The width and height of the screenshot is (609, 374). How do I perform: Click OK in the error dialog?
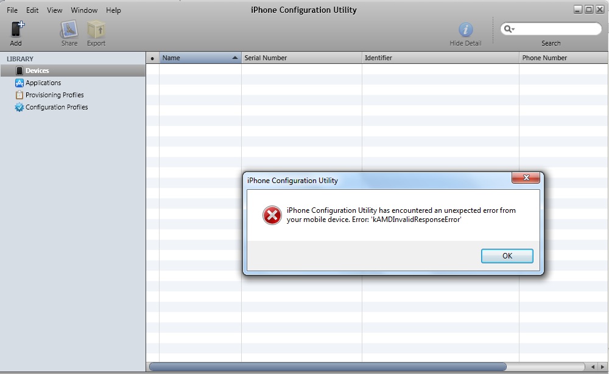pos(507,256)
